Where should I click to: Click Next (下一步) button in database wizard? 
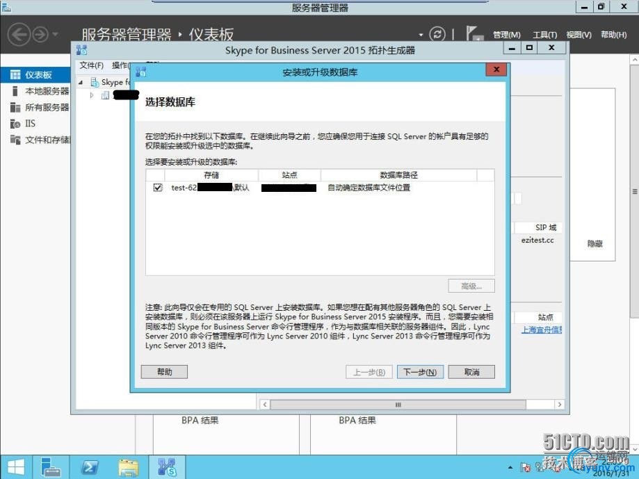point(420,372)
